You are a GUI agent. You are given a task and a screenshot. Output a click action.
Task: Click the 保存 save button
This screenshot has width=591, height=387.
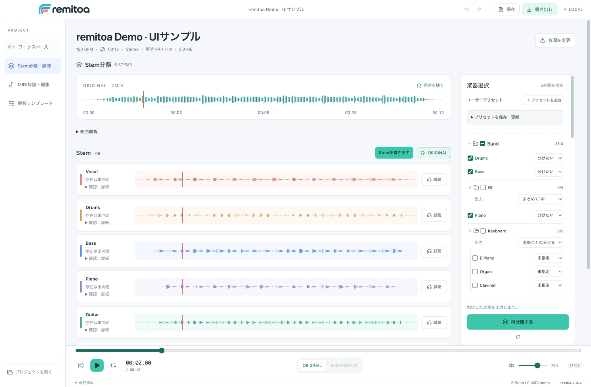pos(507,10)
